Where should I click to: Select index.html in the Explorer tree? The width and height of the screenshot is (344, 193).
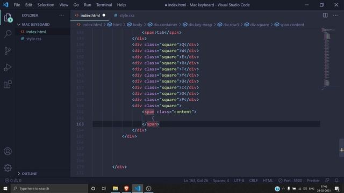pos(43,32)
